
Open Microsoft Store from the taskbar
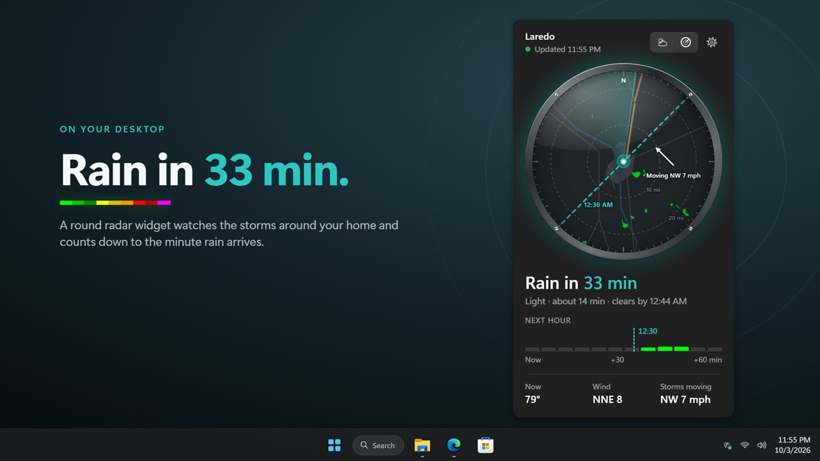click(x=485, y=445)
